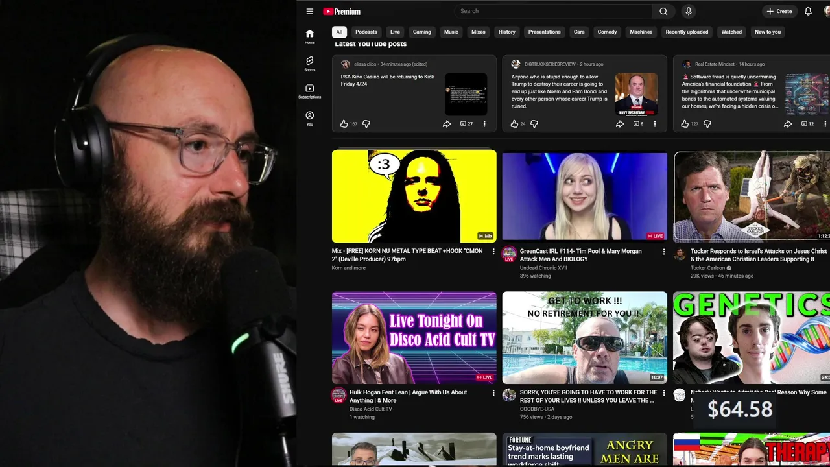Click the Create button

click(x=779, y=11)
